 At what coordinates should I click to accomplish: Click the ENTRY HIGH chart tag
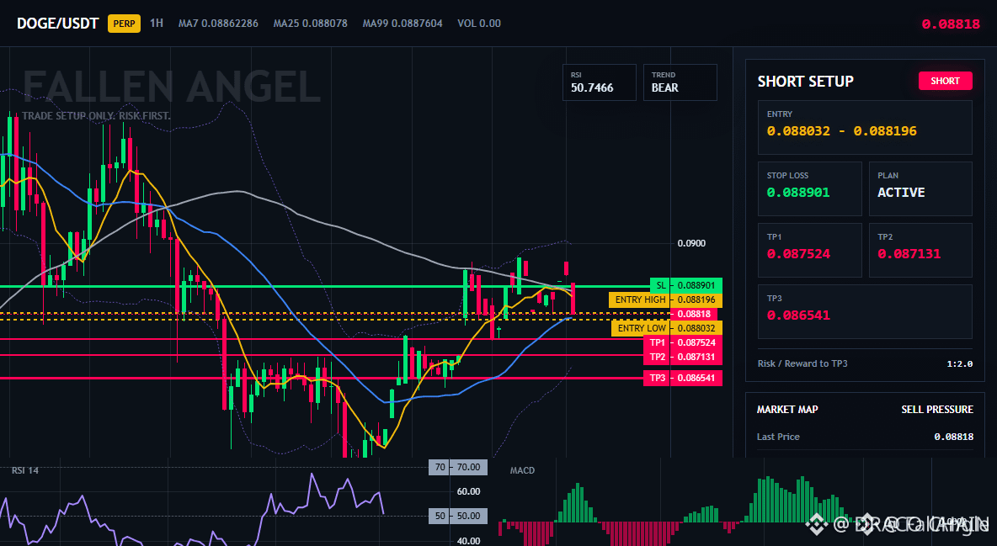pyautogui.click(x=666, y=300)
